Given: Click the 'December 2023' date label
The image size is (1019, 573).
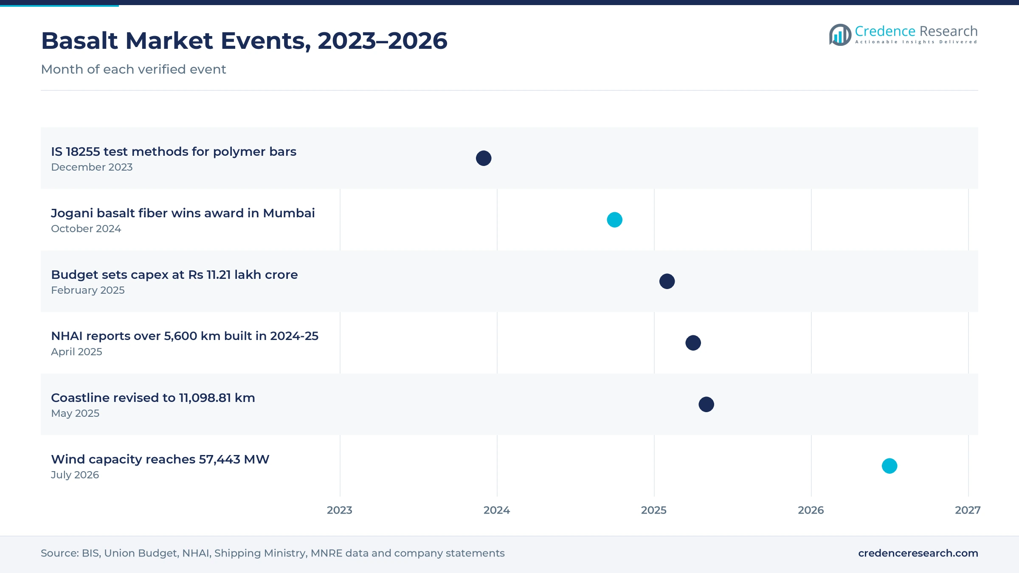Looking at the screenshot, I should (92, 167).
